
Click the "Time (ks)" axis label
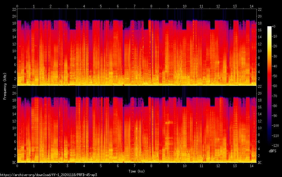(x=137, y=171)
